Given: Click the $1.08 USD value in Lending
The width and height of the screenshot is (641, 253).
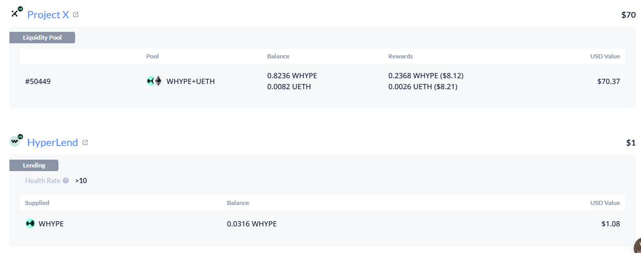Looking at the screenshot, I should (x=611, y=224).
